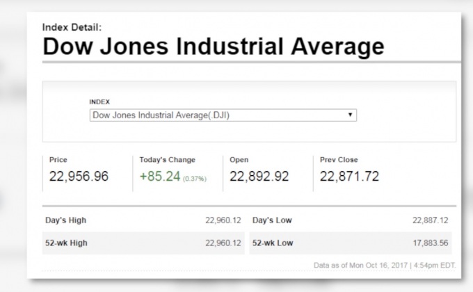Click the 52-wk Low row label

click(x=273, y=243)
